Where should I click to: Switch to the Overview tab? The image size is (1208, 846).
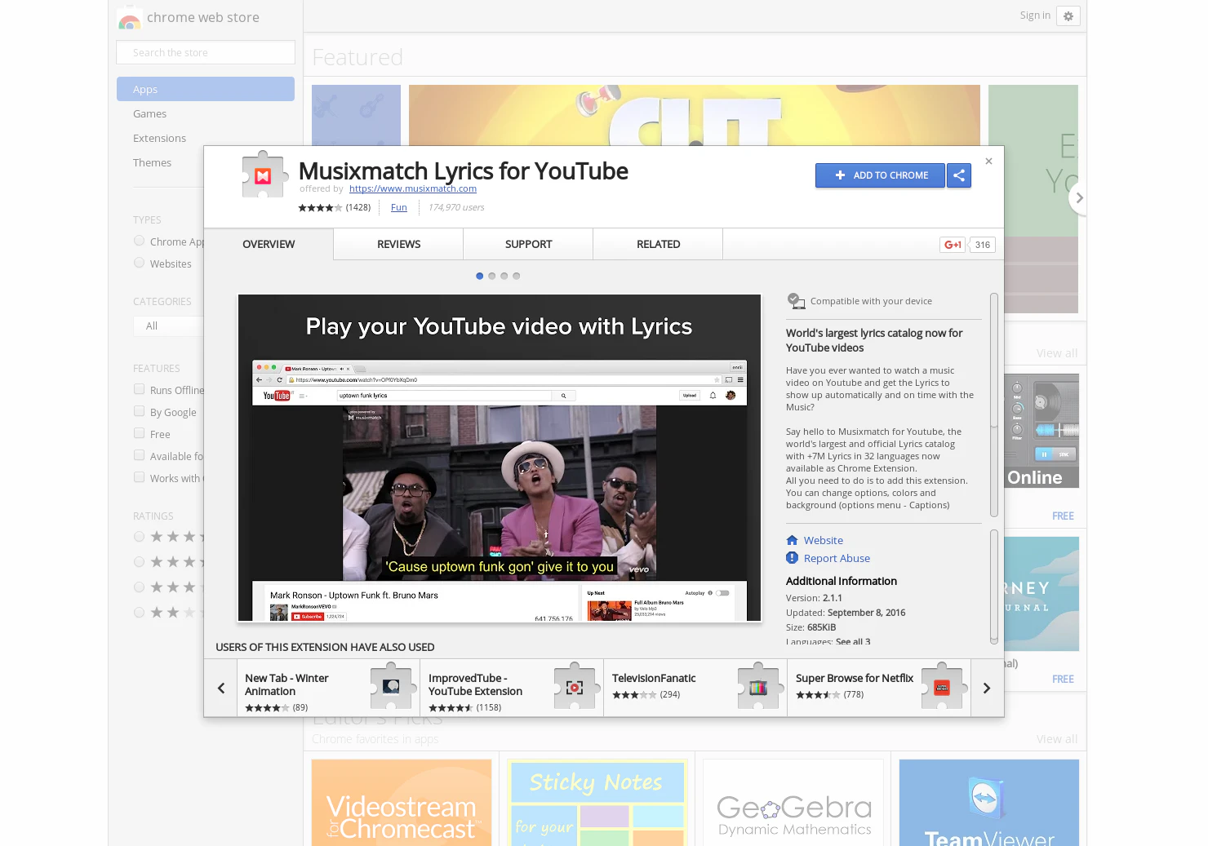pyautogui.click(x=269, y=244)
